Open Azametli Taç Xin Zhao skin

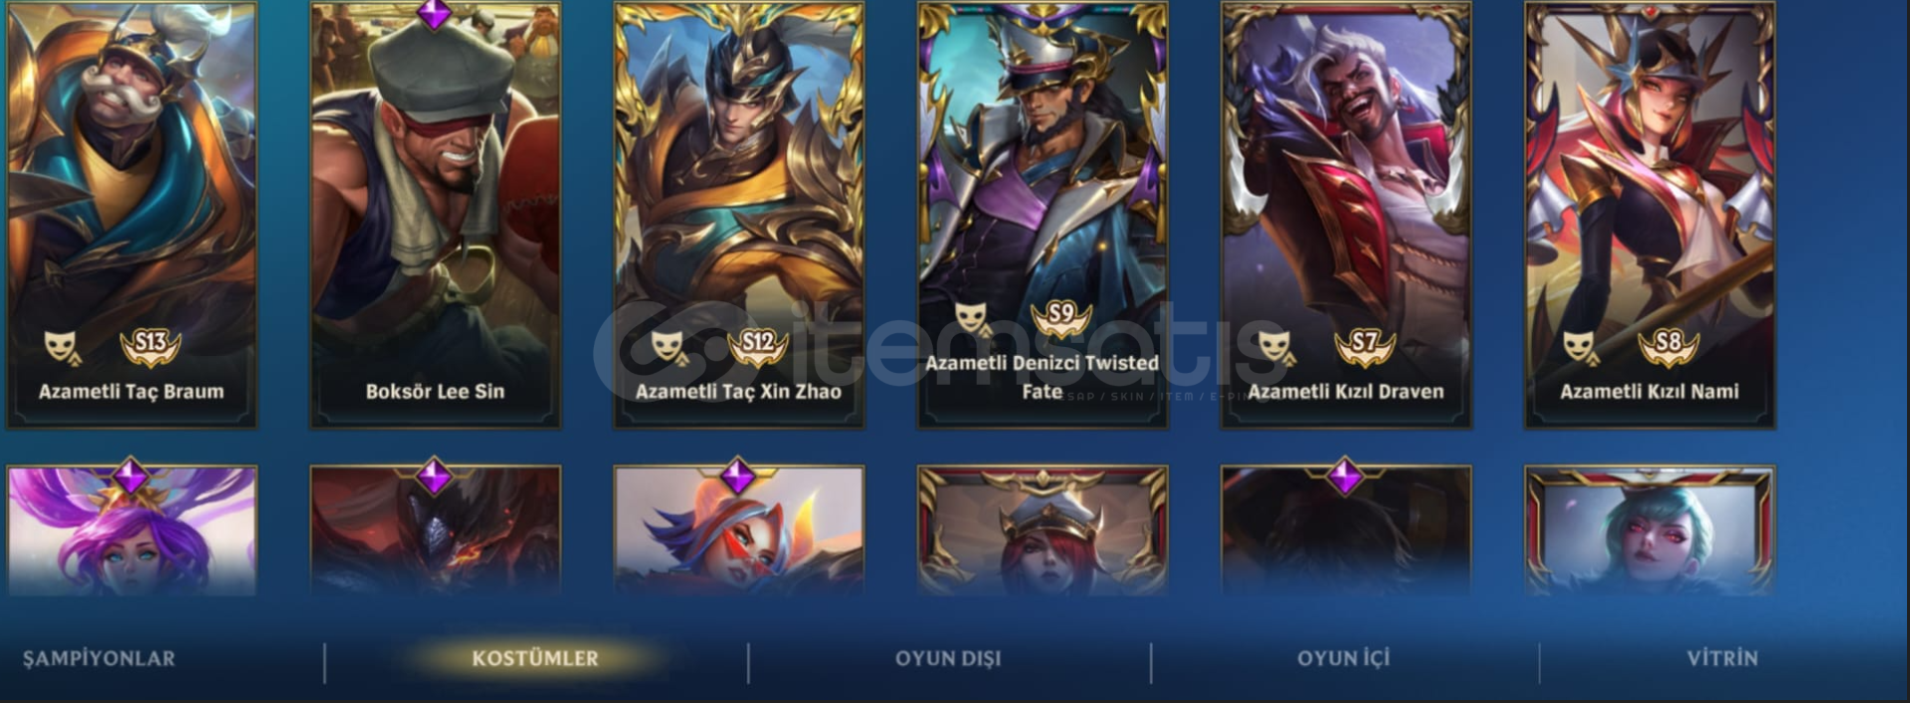[738, 215]
